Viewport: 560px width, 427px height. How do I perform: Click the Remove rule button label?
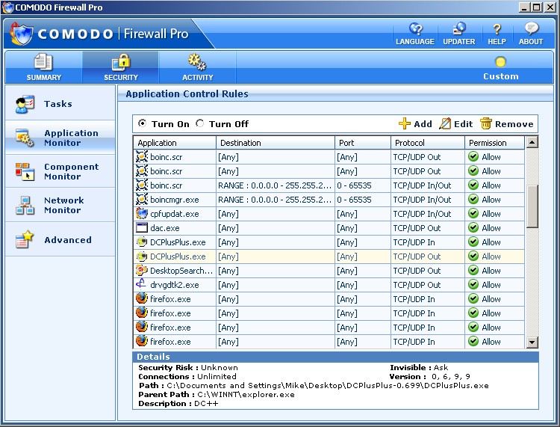(x=514, y=124)
